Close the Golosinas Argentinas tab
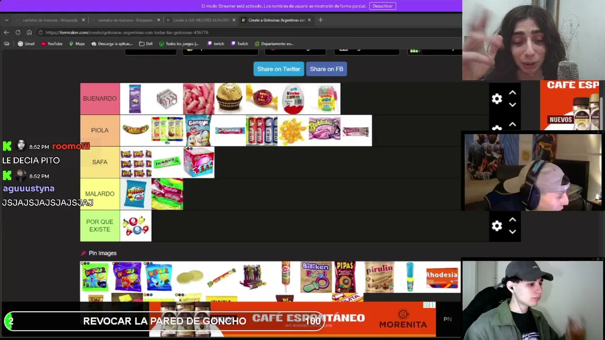The width and height of the screenshot is (605, 340). pyautogui.click(x=309, y=20)
